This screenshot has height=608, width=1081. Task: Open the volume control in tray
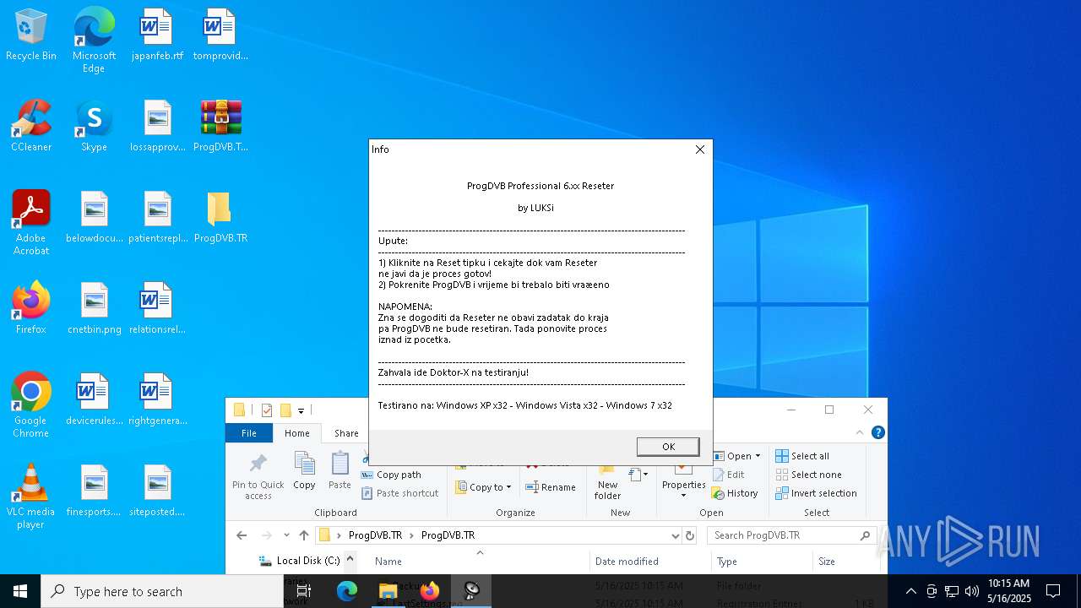972,591
